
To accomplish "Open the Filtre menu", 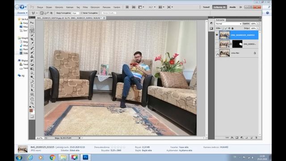I will coord(85,7).
